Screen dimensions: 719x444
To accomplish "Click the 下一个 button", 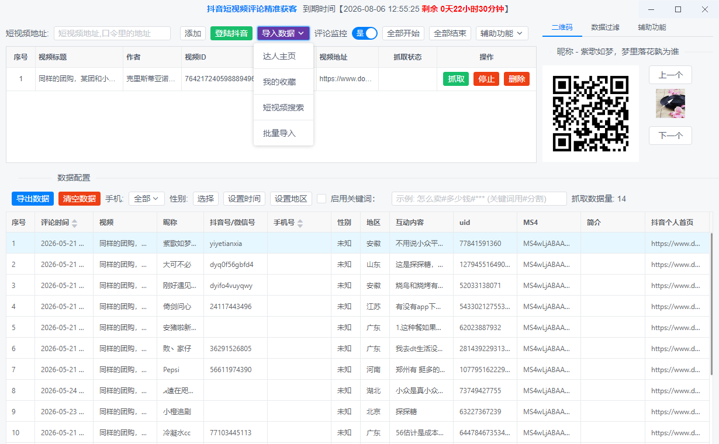I will [x=670, y=136].
